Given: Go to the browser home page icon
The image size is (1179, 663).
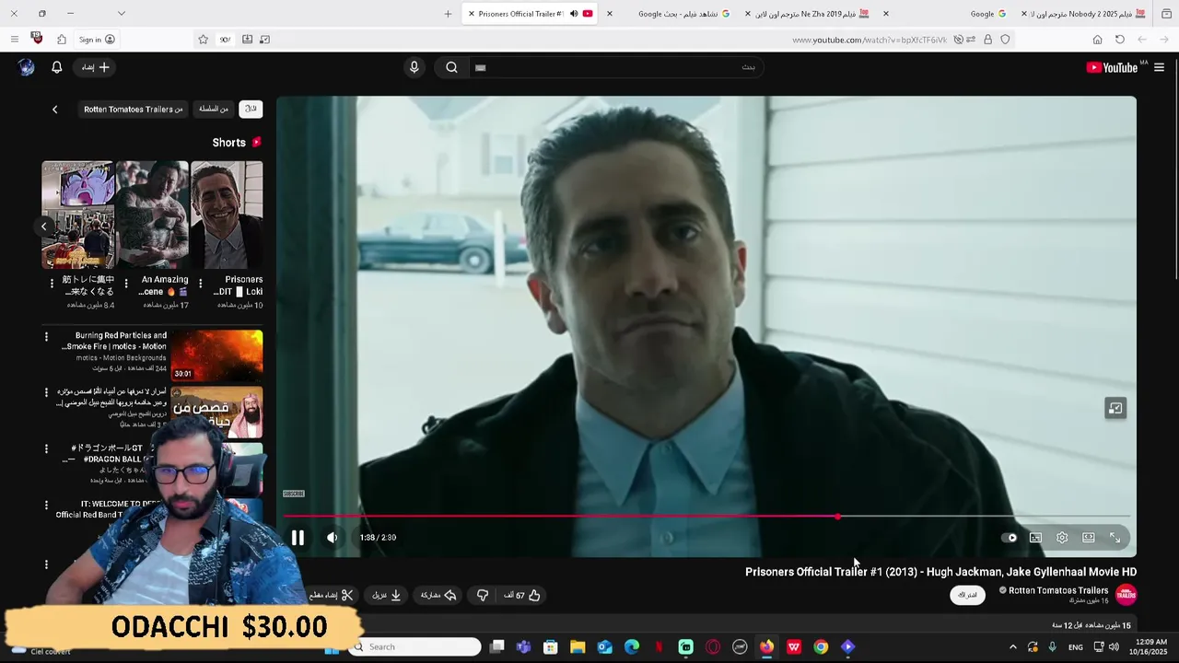Looking at the screenshot, I should pyautogui.click(x=1097, y=40).
